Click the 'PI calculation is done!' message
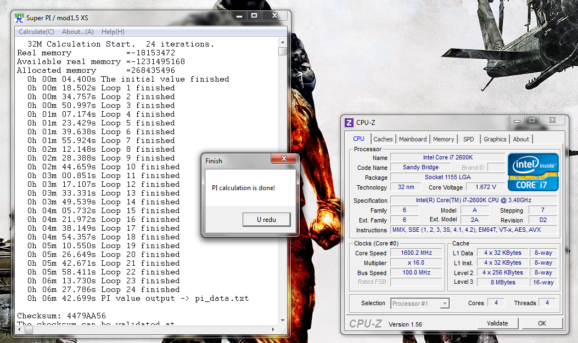This screenshot has width=578, height=343. click(243, 188)
